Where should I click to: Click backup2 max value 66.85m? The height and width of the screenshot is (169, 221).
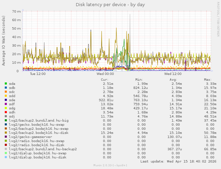tap(210, 149)
